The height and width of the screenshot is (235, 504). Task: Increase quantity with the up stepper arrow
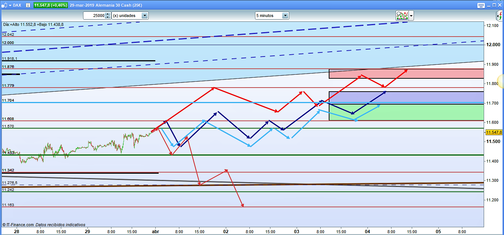coord(107,14)
